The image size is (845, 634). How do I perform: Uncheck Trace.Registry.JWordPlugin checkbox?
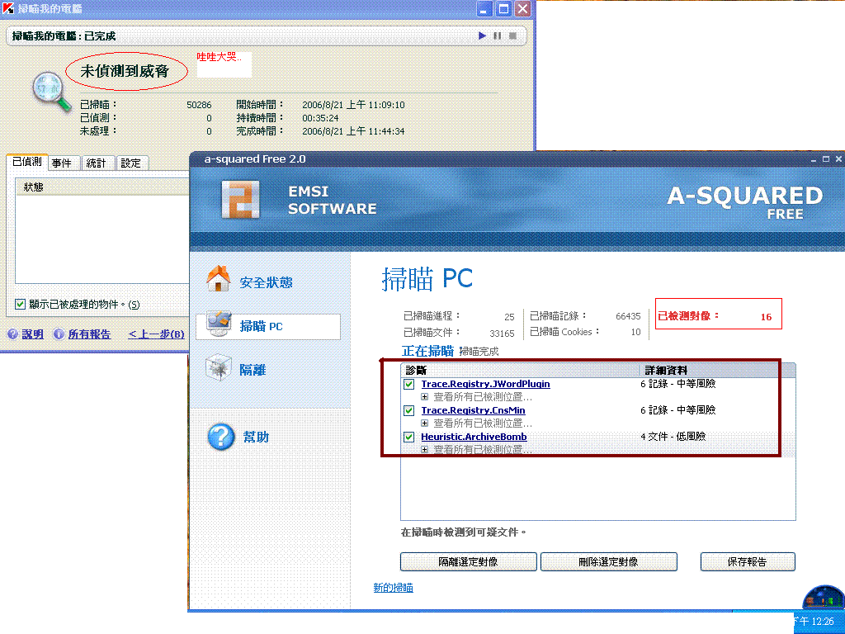tap(408, 385)
